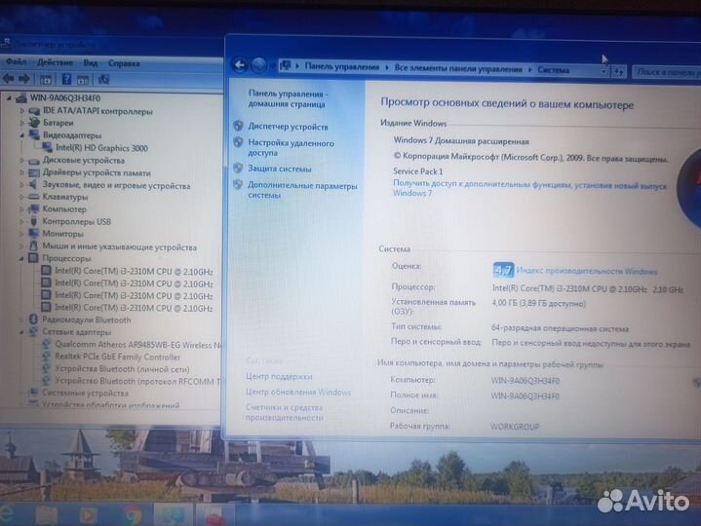
Task: Select the first Intel Core i3-2310M processor entry
Action: 134,271
